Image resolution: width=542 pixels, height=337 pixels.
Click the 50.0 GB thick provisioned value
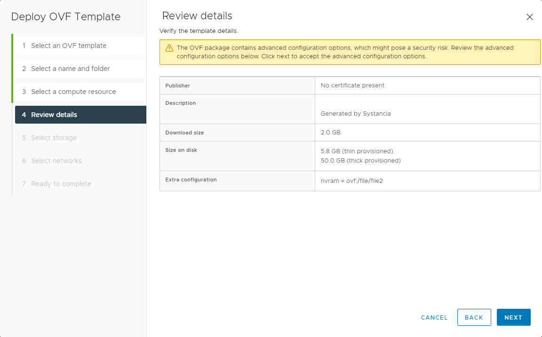click(x=360, y=160)
